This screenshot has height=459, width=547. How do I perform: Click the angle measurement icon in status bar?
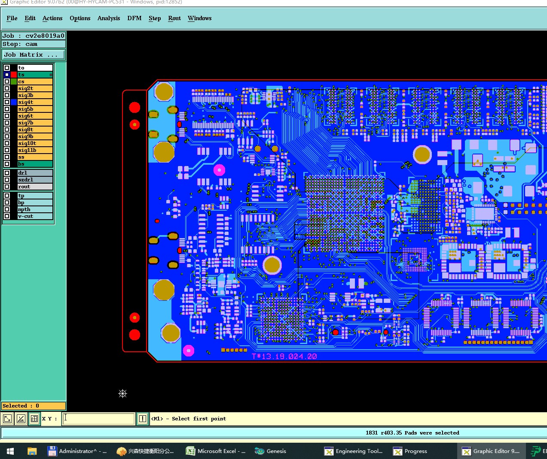(x=21, y=419)
